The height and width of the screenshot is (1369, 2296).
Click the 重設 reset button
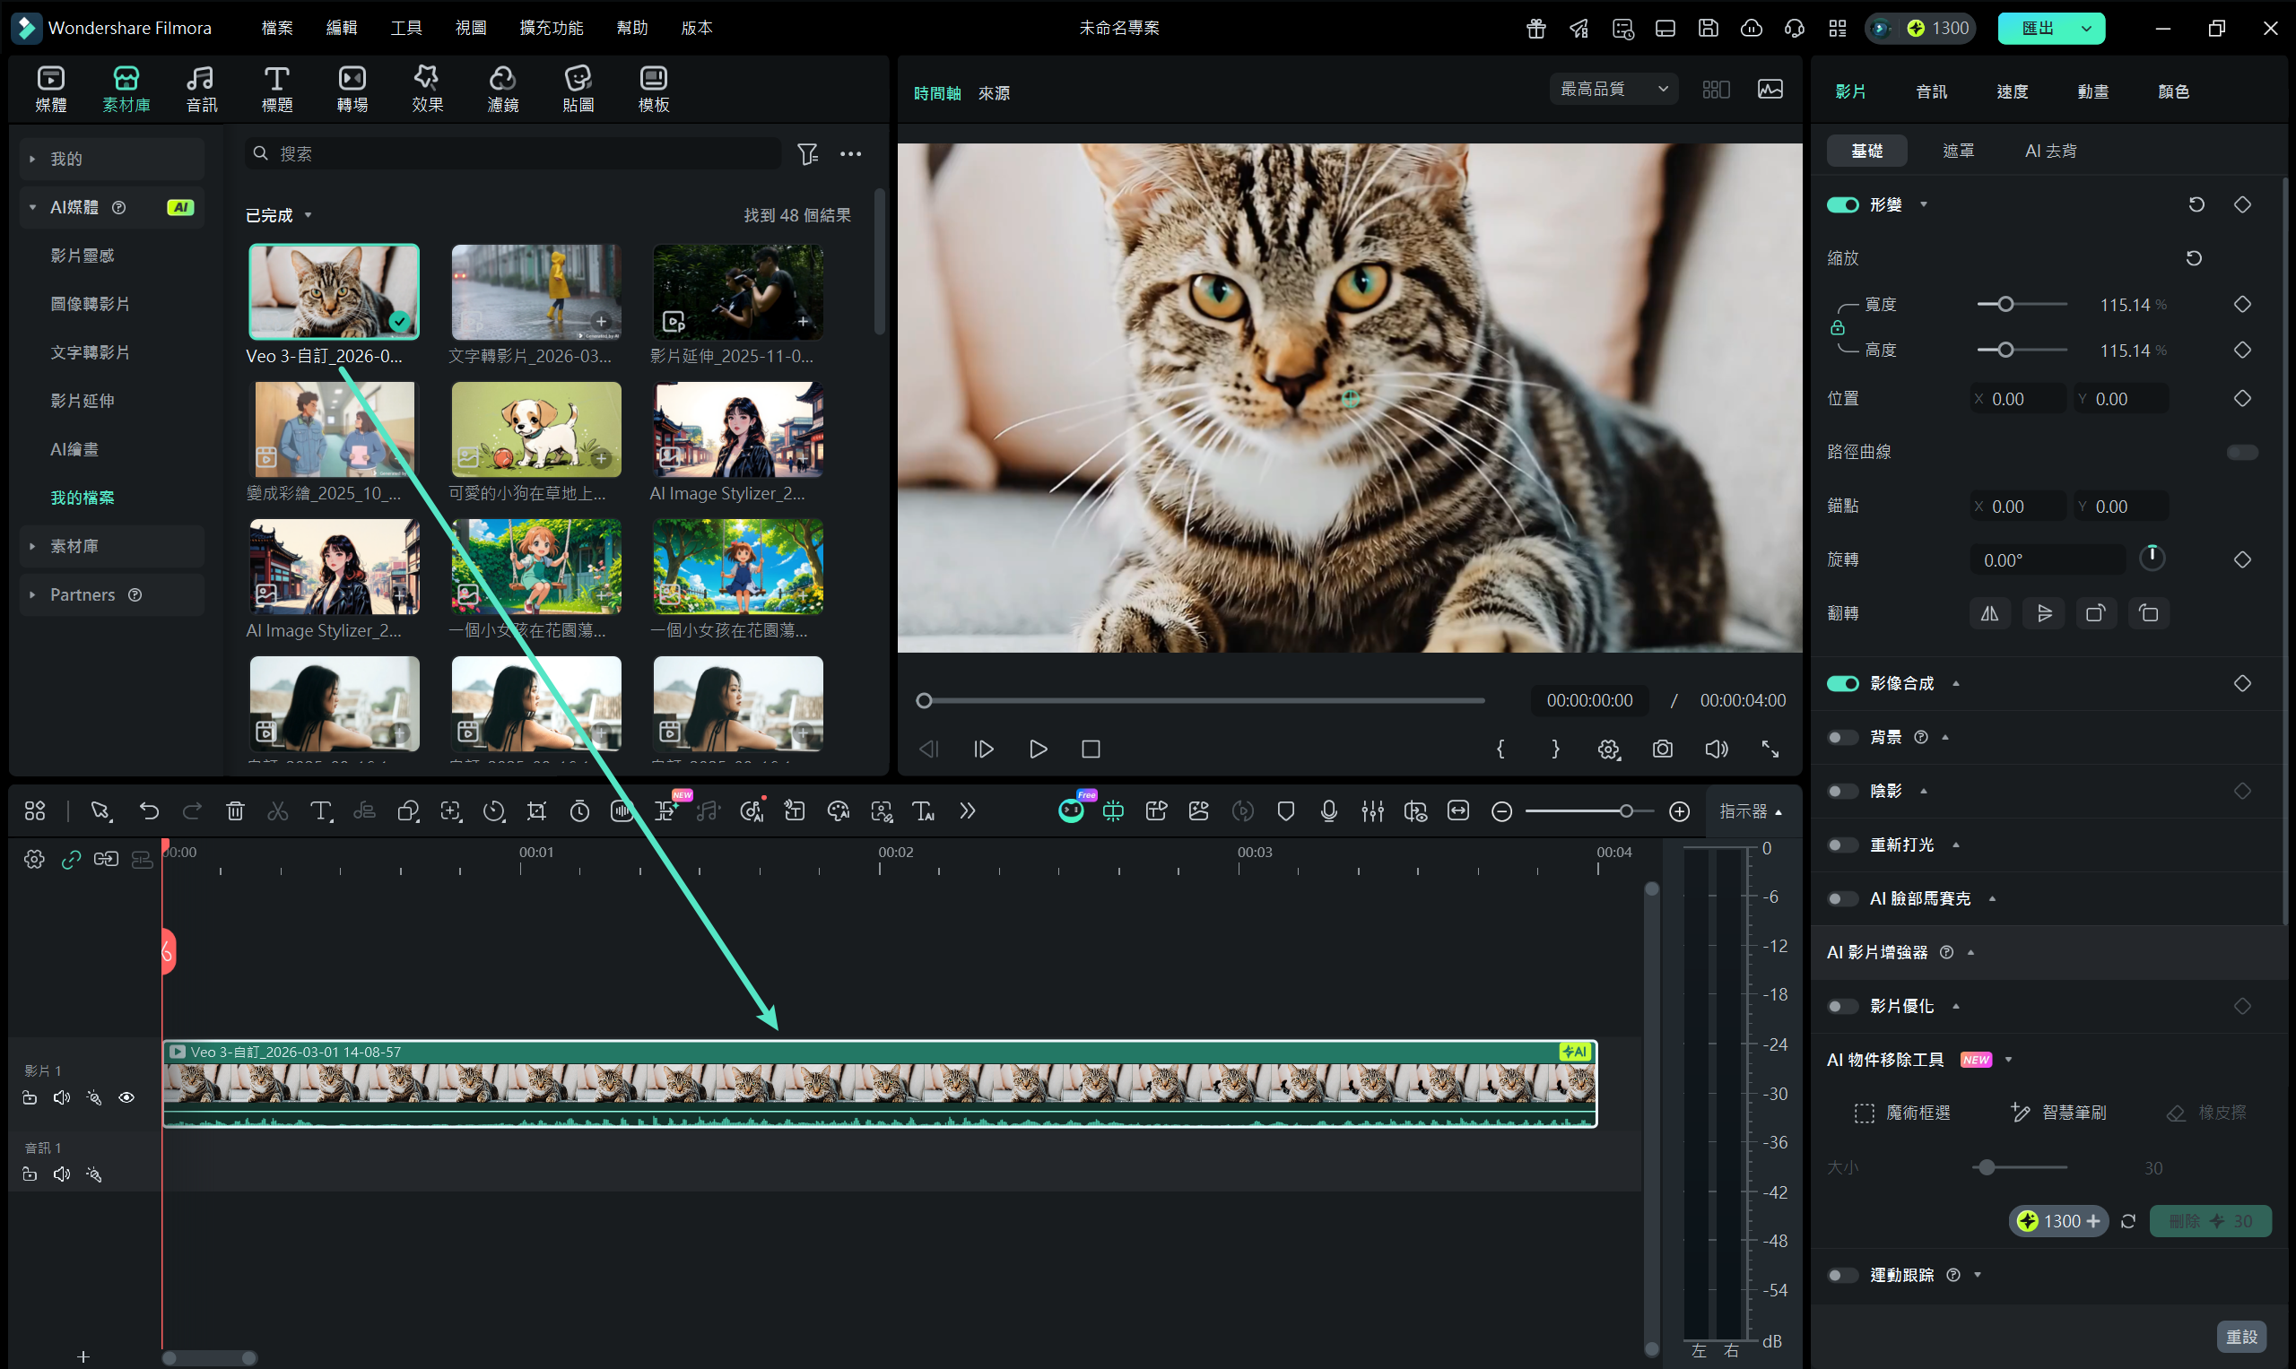(2240, 1336)
